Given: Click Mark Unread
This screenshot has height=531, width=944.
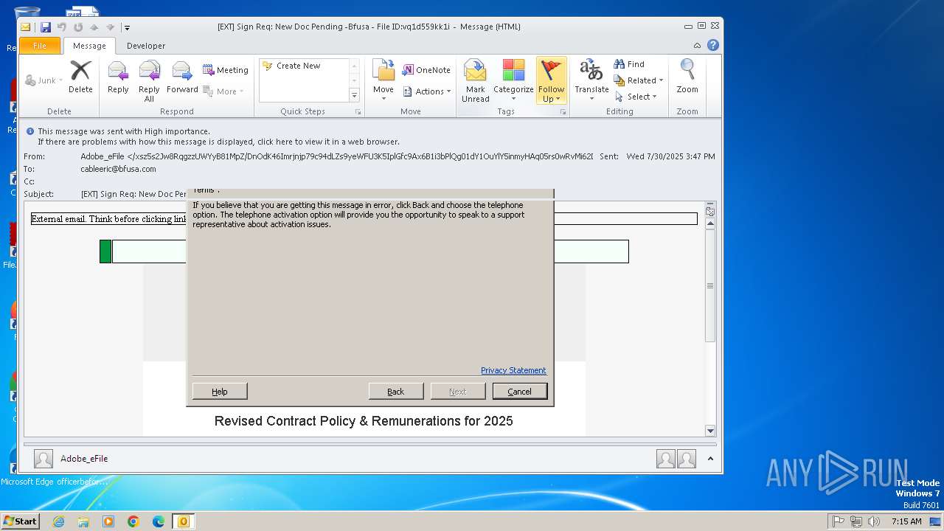Looking at the screenshot, I should pos(476,81).
